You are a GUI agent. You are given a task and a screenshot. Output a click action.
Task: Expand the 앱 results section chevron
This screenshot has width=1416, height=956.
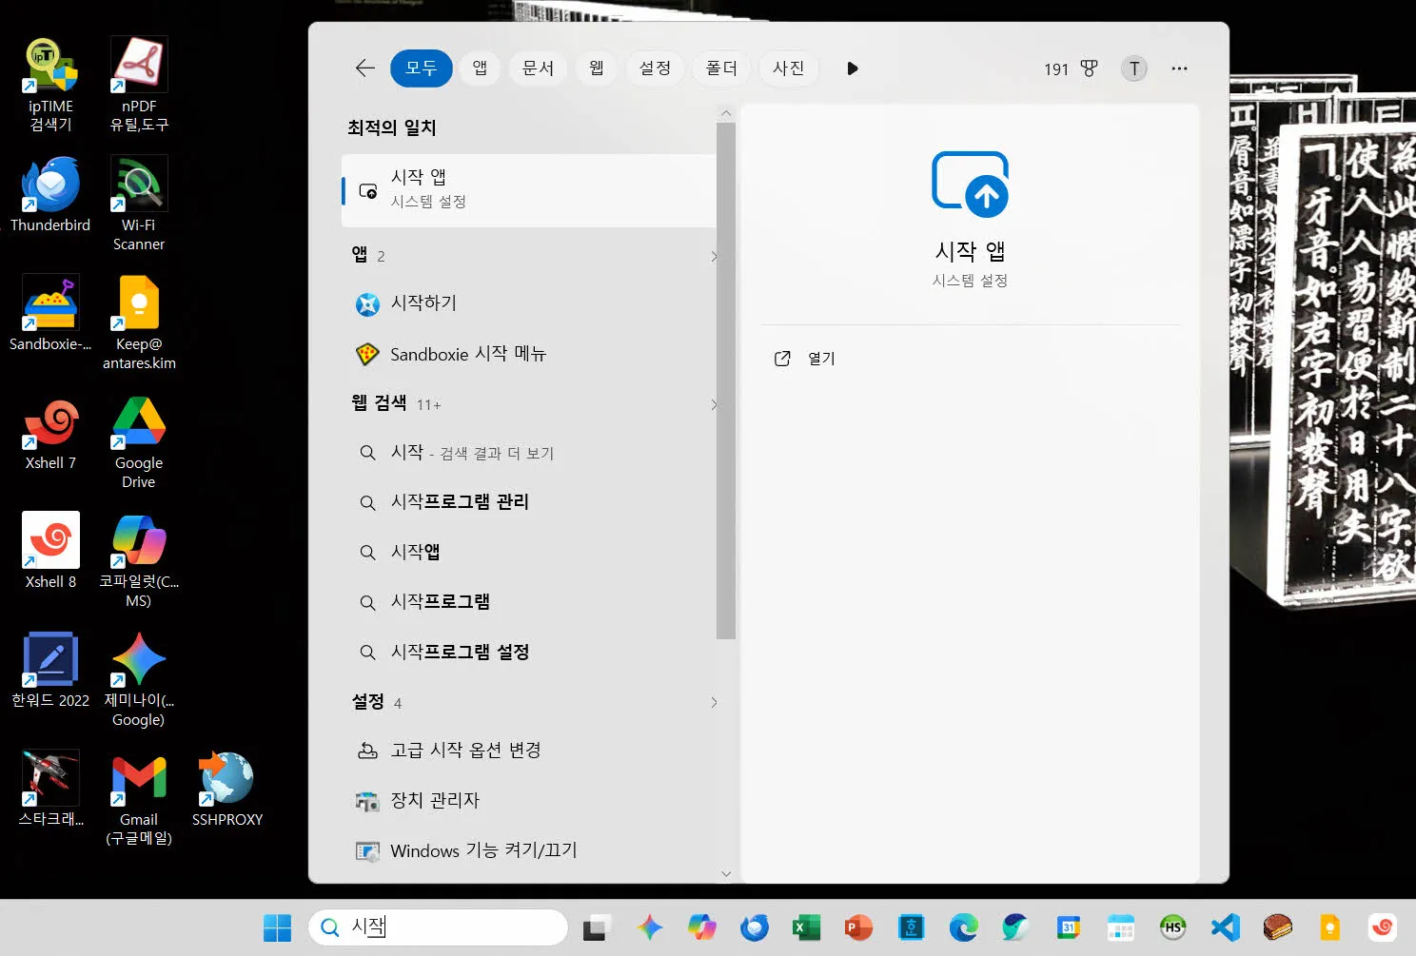click(714, 256)
